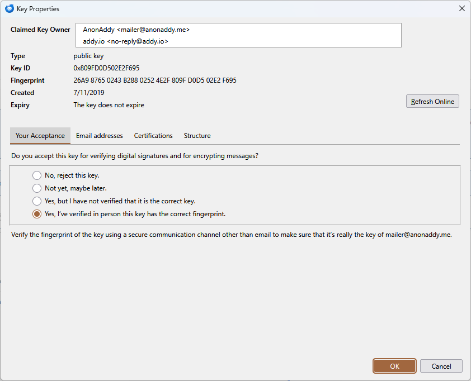
Task: Click the Created date 7/11/2019
Action: pos(89,93)
